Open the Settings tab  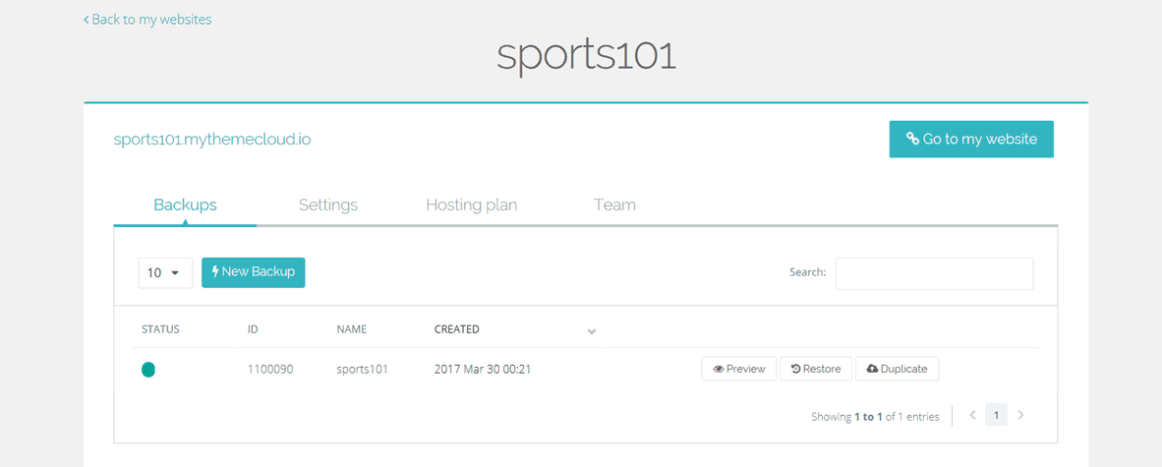[x=328, y=204]
